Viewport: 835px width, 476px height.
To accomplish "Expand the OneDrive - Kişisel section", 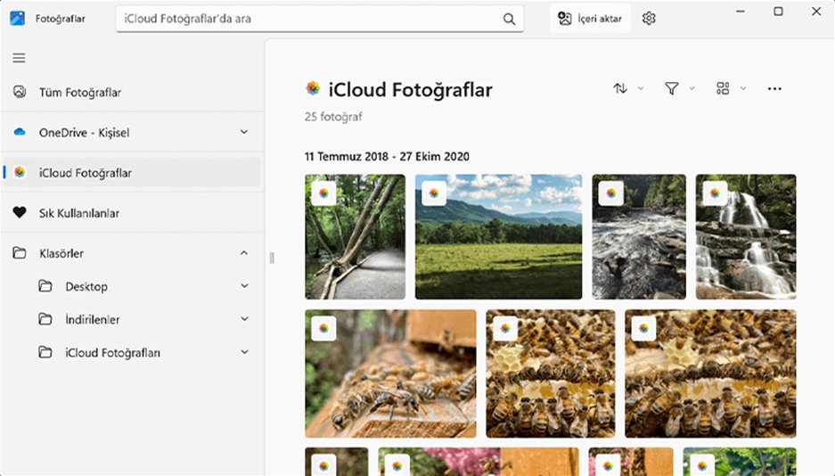I will click(244, 132).
